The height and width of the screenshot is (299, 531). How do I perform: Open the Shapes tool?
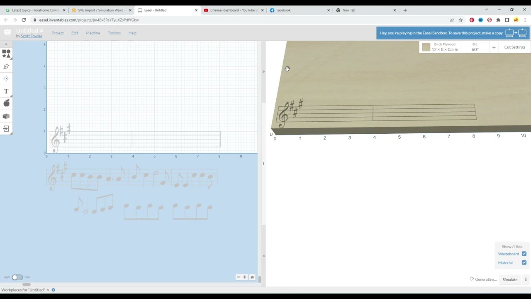(6, 54)
